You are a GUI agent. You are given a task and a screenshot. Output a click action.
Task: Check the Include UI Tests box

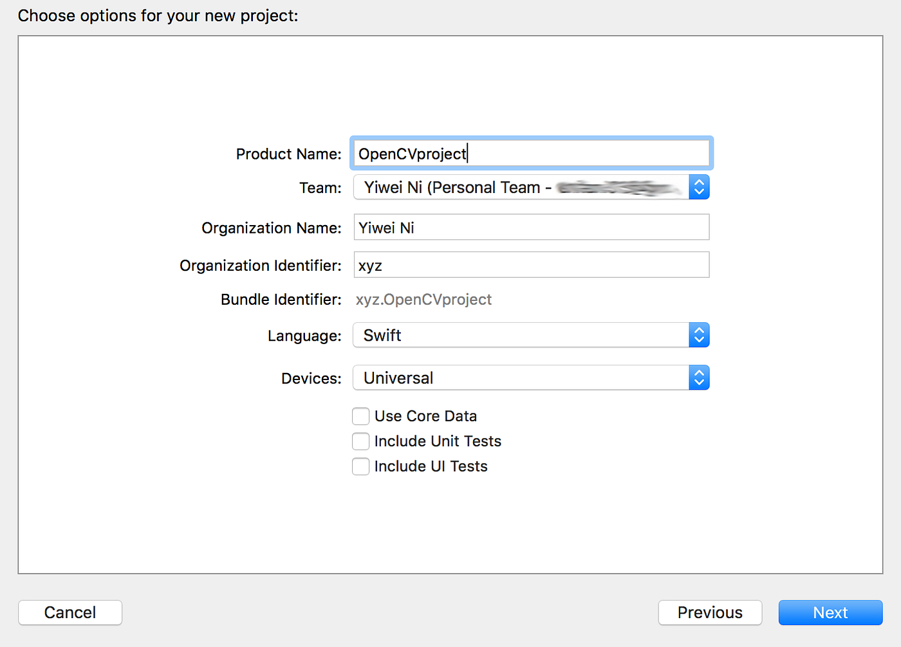361,466
